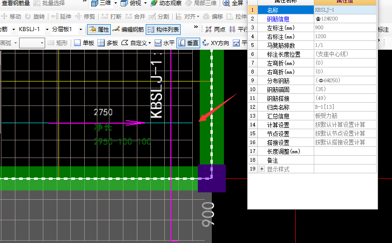Screen dimensions: 392x243
Task: Click the 矩形 rectangle tool
Action: (x=58, y=43)
